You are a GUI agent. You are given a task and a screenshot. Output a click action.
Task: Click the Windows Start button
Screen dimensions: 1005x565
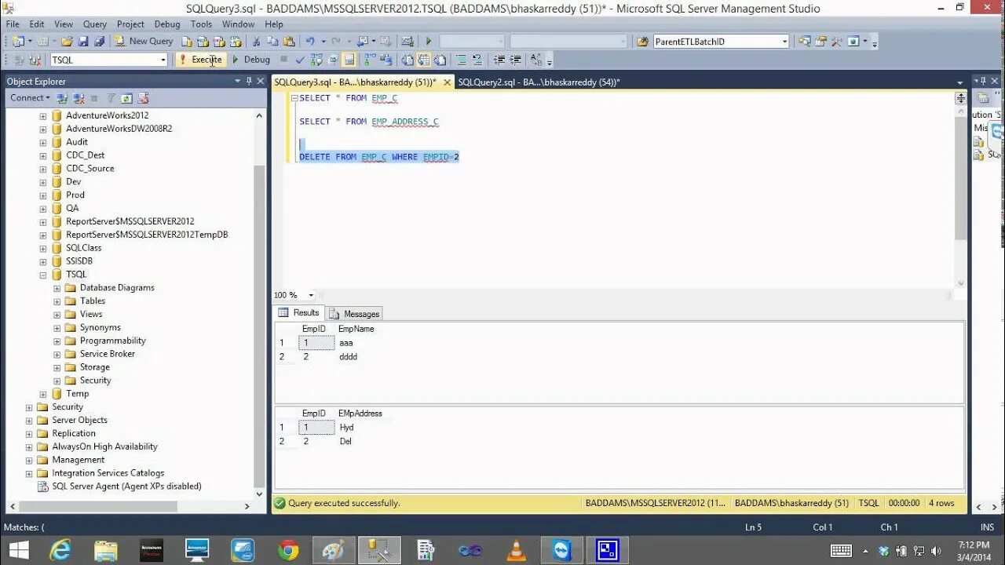tap(19, 550)
